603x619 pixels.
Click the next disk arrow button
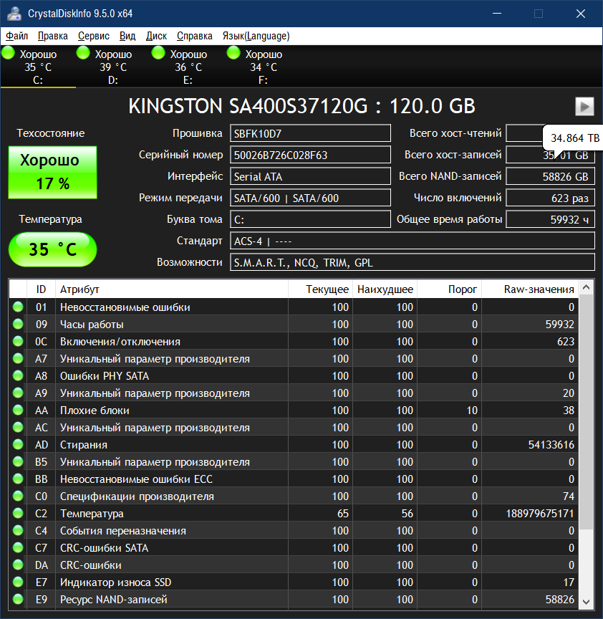584,106
